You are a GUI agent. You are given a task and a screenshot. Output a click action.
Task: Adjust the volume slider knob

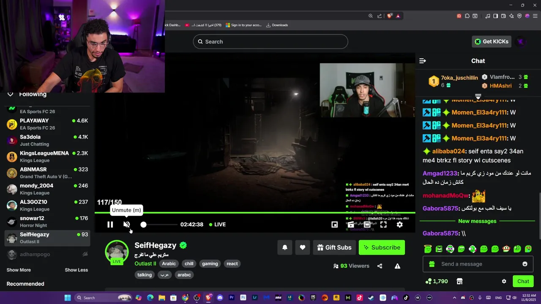[x=143, y=225]
